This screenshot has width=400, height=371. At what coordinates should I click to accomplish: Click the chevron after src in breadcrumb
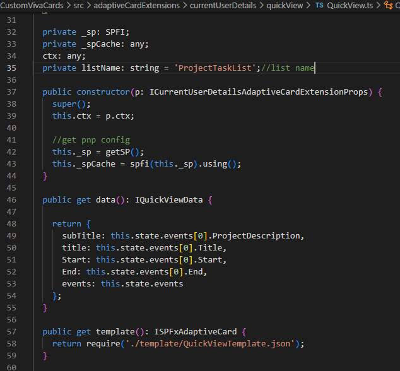[89, 5]
